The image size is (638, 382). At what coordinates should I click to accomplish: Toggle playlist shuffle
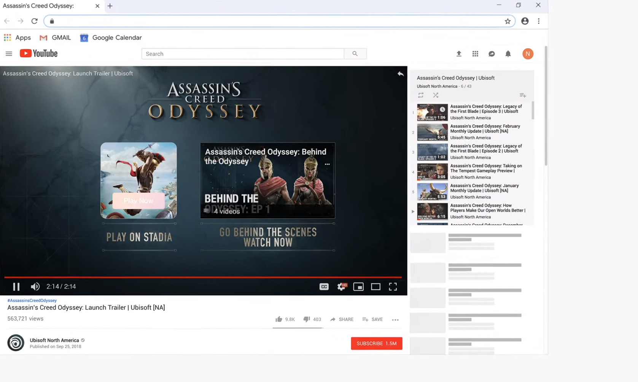click(436, 95)
